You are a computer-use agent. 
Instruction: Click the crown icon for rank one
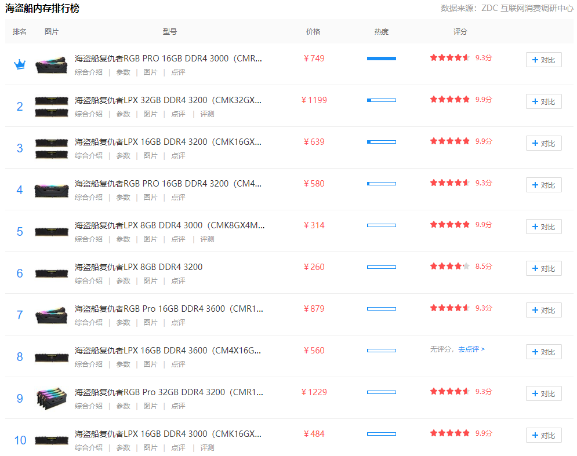[20, 64]
